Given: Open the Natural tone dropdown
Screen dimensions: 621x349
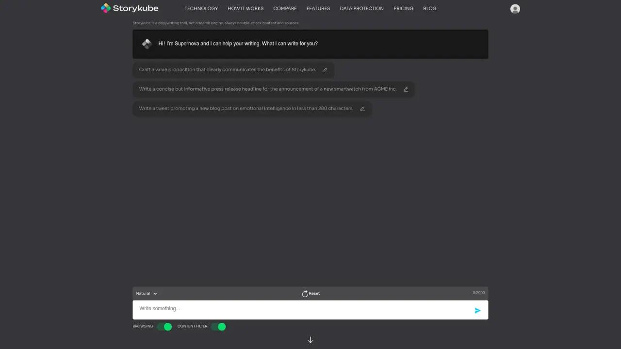Looking at the screenshot, I should [x=147, y=293].
